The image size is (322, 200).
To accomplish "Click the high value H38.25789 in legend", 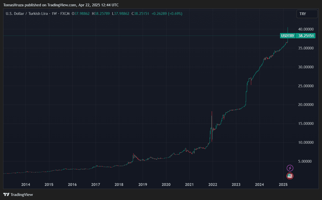I will tap(101, 14).
